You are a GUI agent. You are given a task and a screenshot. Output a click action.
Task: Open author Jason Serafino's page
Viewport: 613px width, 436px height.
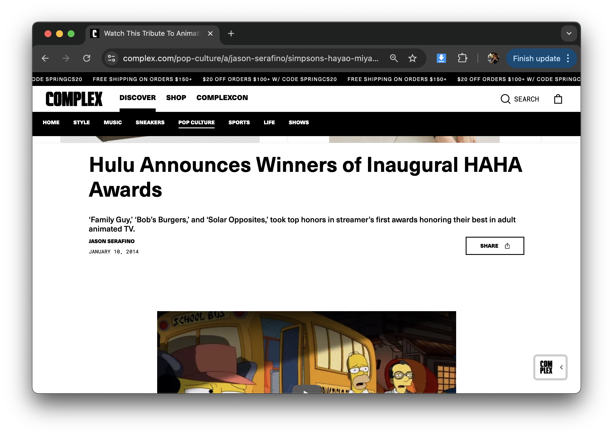tap(112, 241)
